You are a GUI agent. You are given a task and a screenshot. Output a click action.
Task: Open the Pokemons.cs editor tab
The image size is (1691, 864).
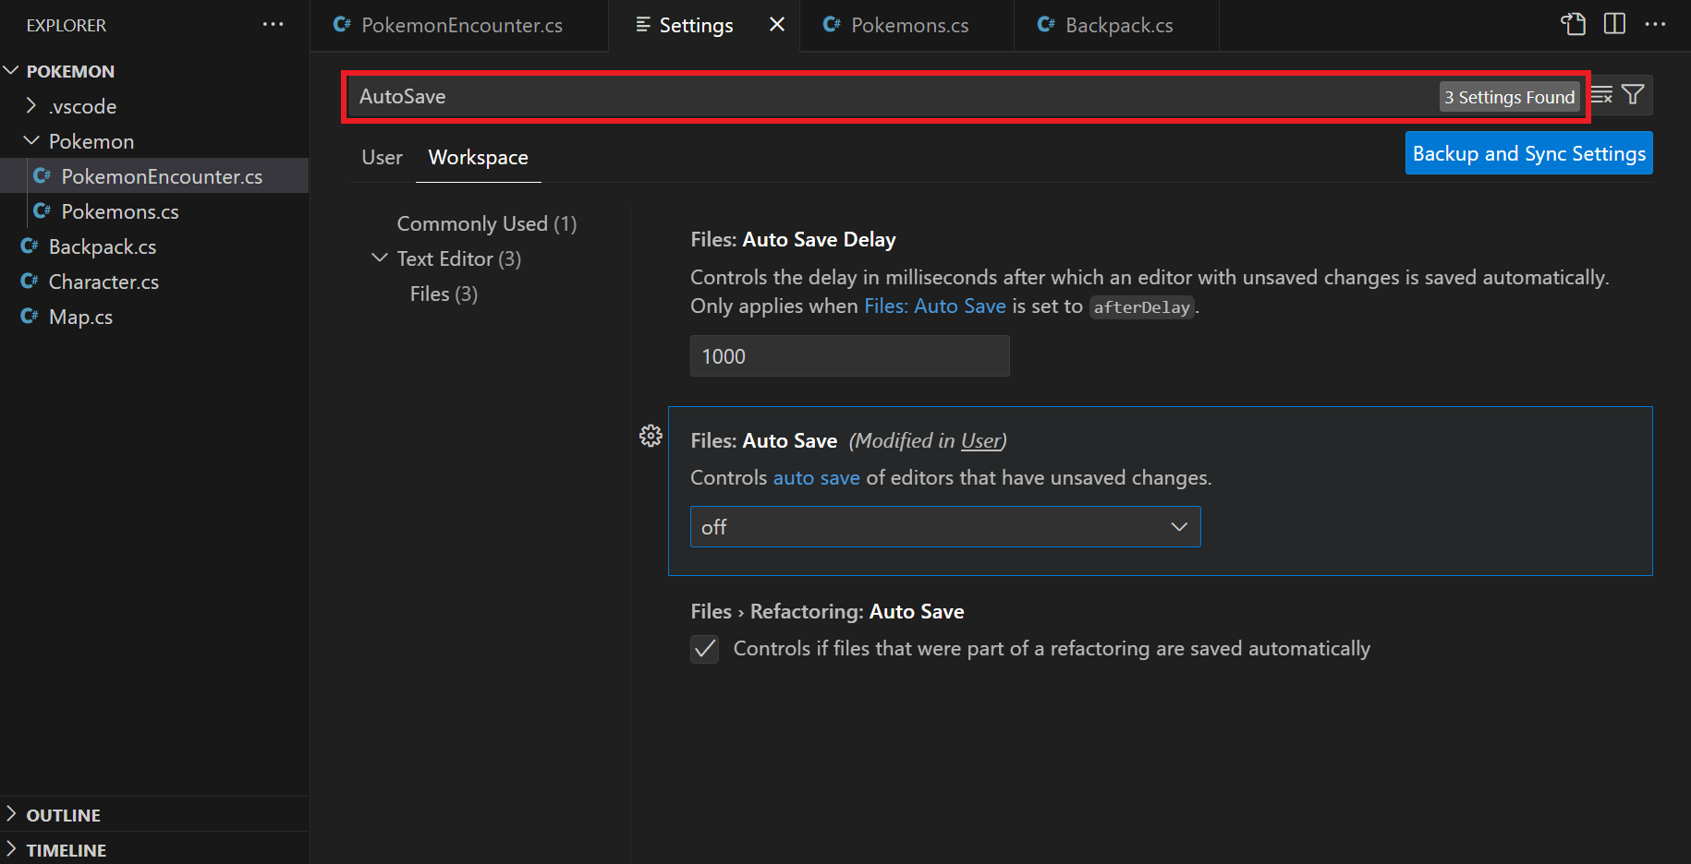(x=894, y=25)
